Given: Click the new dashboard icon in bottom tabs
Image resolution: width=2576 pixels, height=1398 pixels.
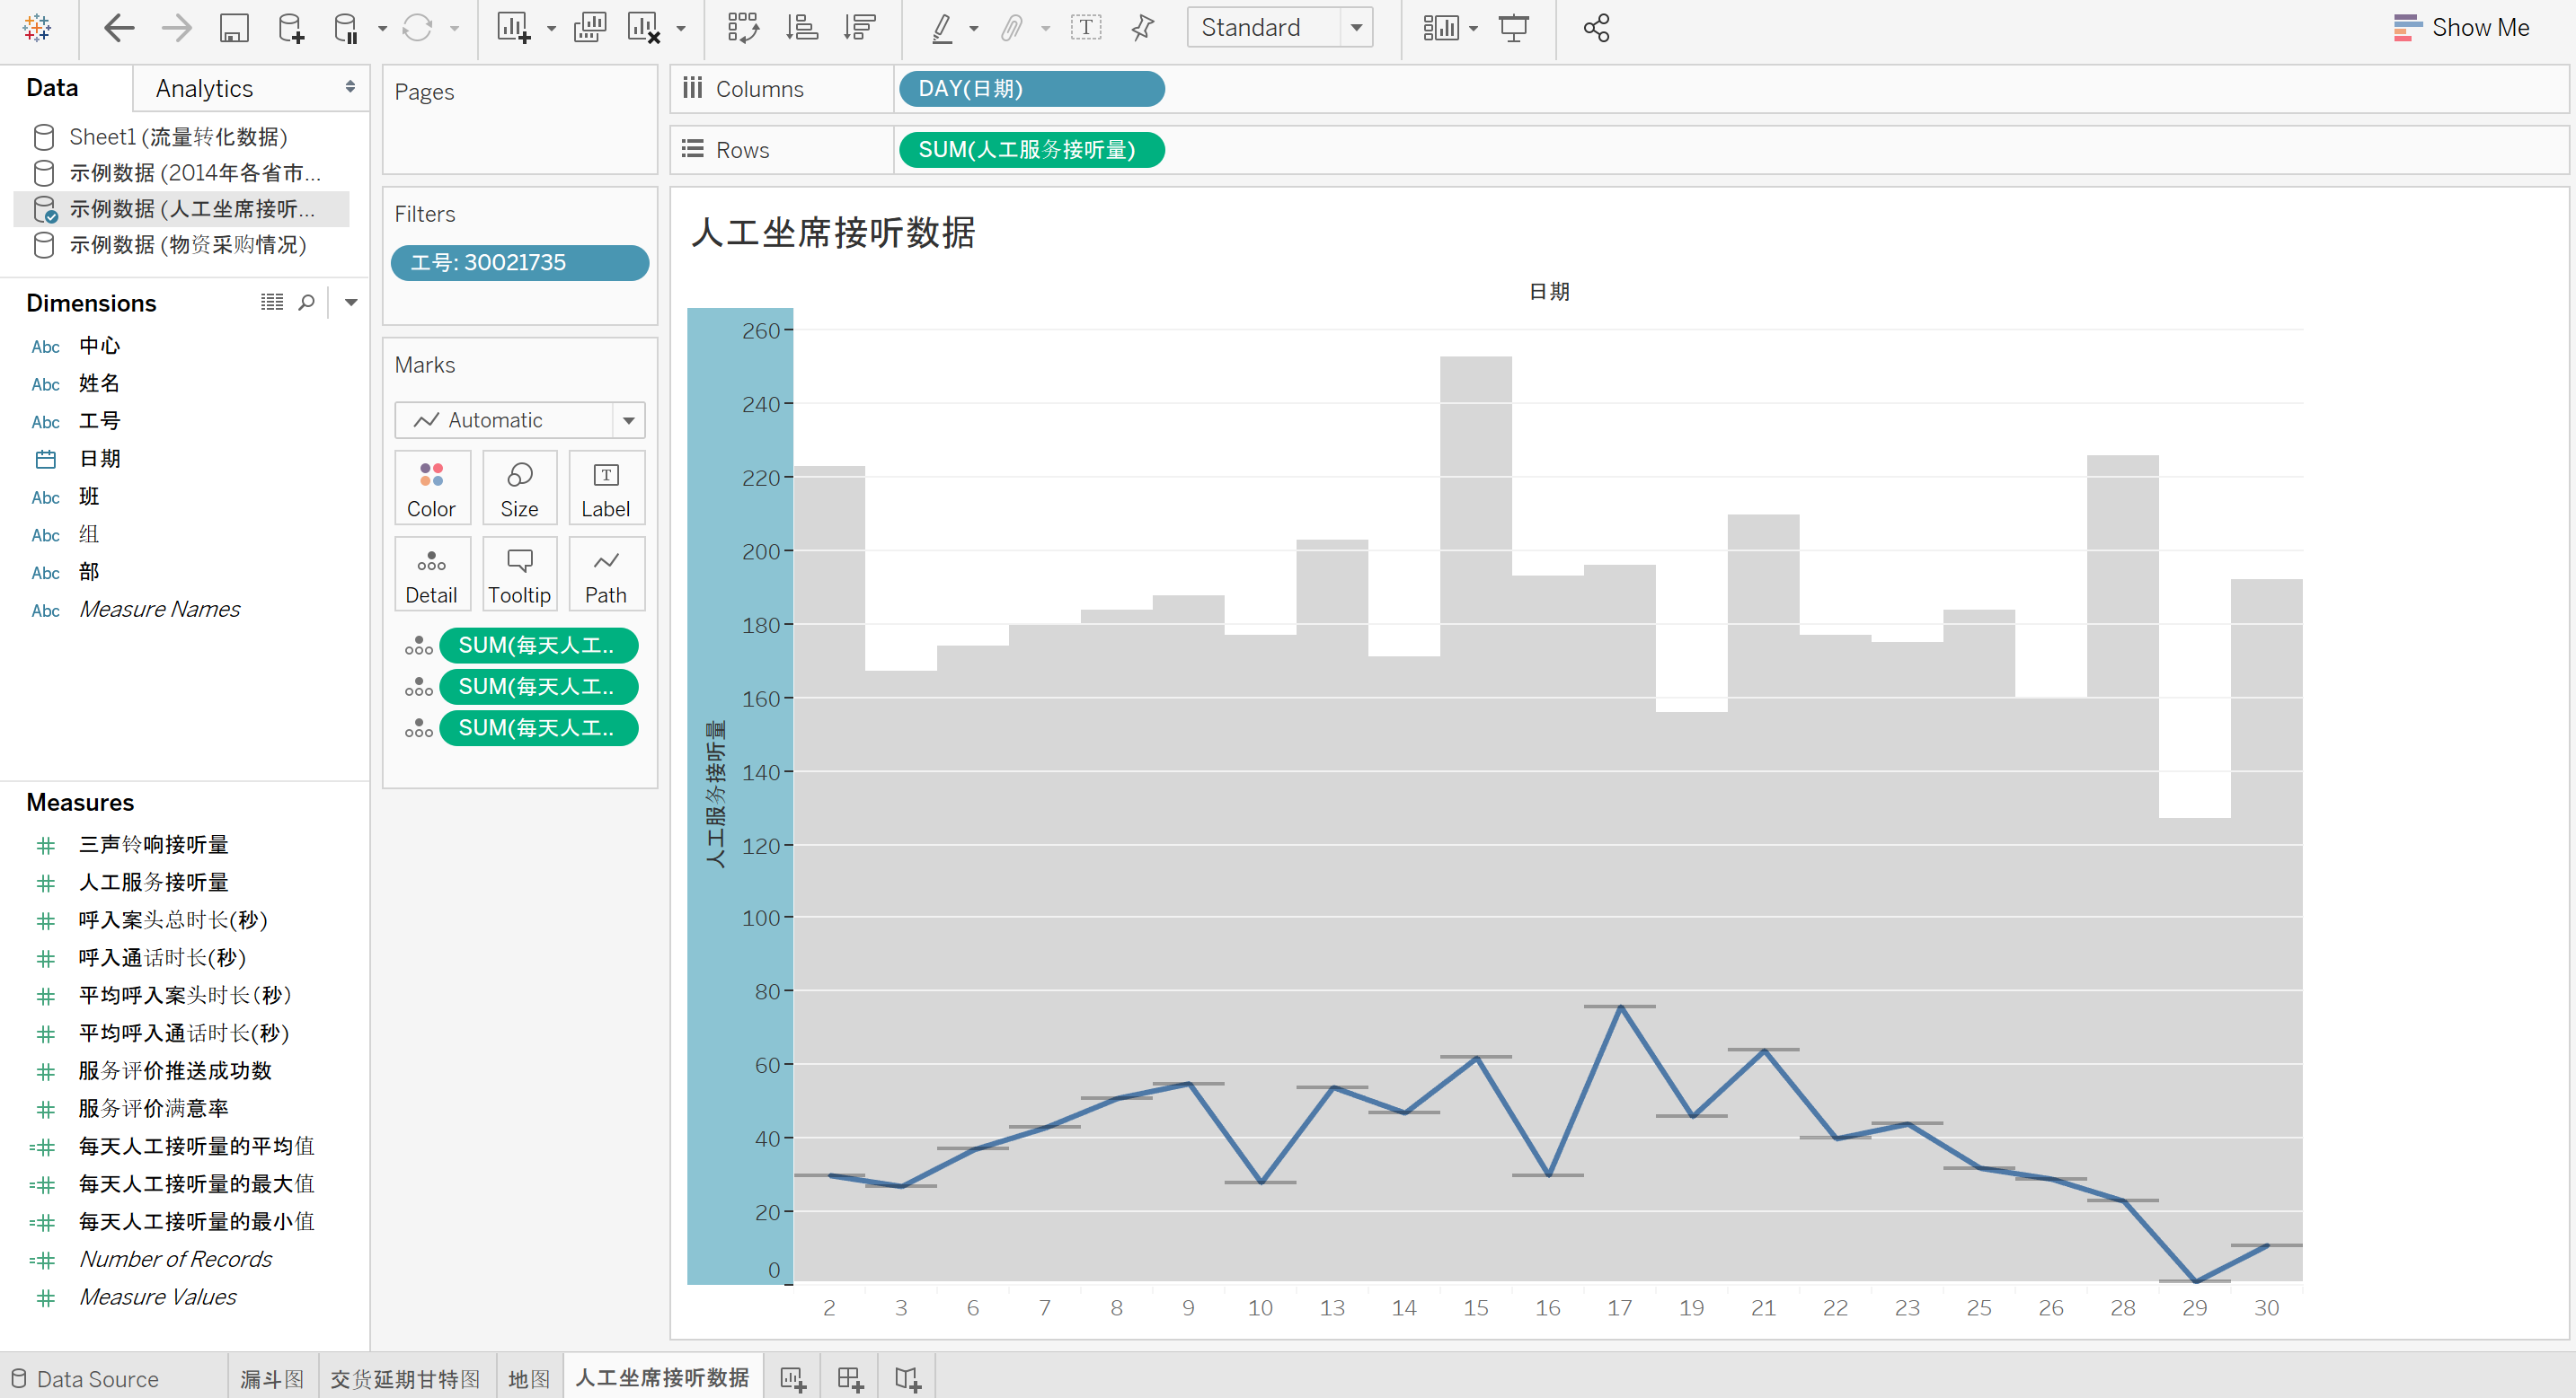Looking at the screenshot, I should (x=850, y=1378).
